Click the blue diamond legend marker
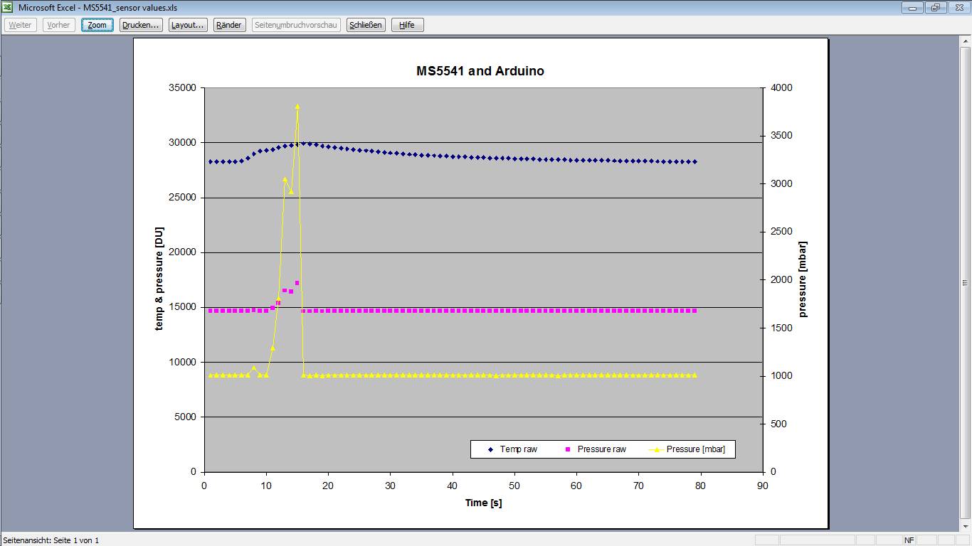This screenshot has width=972, height=546. (x=490, y=449)
